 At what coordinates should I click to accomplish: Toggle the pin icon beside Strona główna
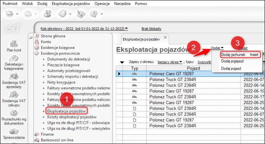(x=31, y=38)
